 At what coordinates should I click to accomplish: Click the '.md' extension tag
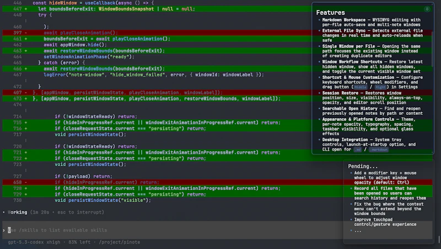pos(357,150)
